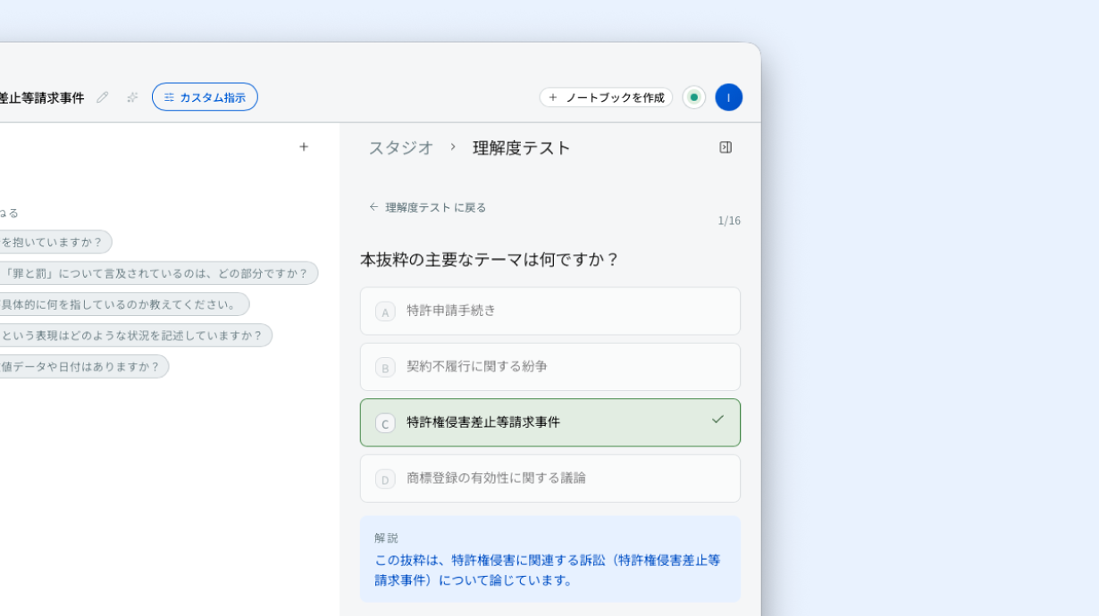
Task: Click the sparkle icon beside the title
Action: pyautogui.click(x=132, y=97)
